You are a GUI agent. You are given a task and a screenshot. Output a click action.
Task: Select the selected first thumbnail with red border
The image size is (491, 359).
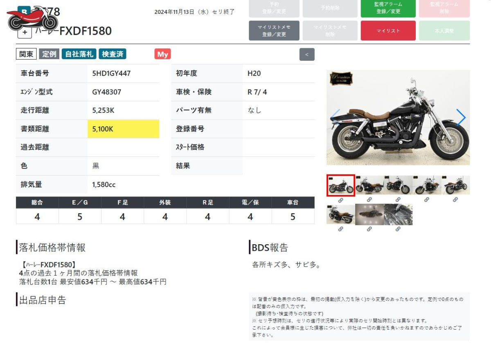click(340, 185)
